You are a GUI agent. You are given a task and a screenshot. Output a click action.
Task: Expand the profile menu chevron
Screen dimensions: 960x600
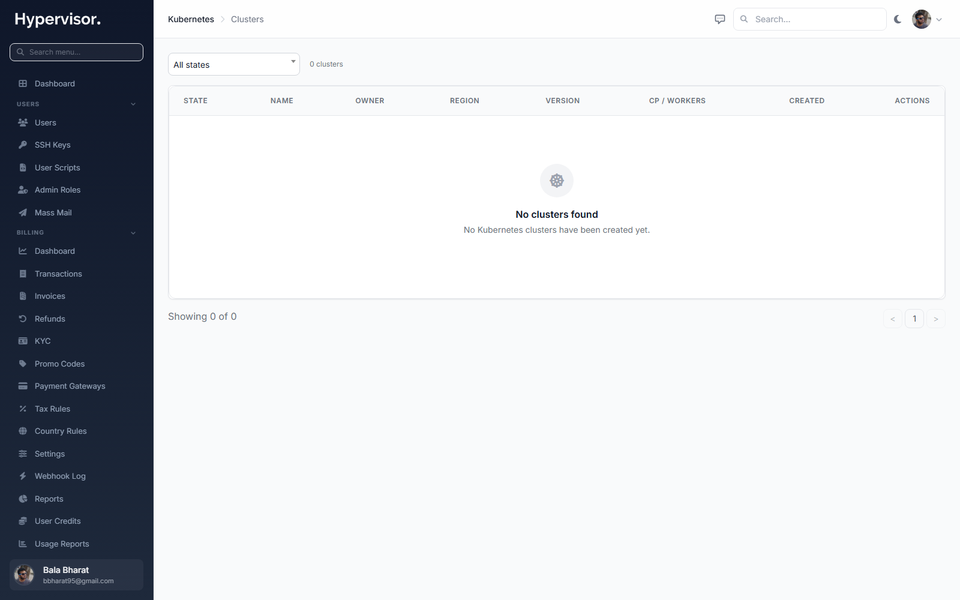coord(939,19)
